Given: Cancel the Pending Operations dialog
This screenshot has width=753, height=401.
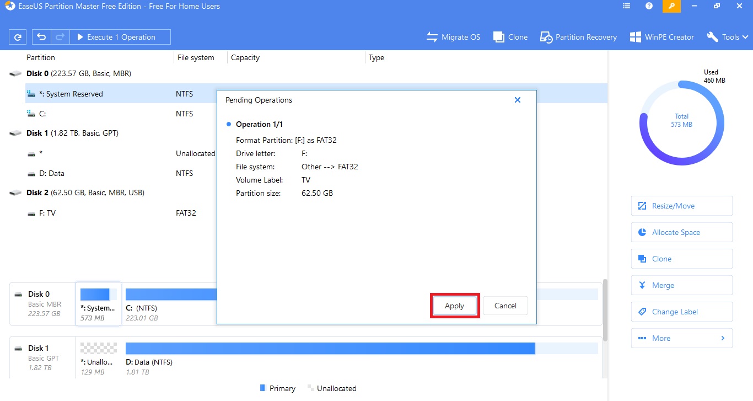Looking at the screenshot, I should (505, 305).
